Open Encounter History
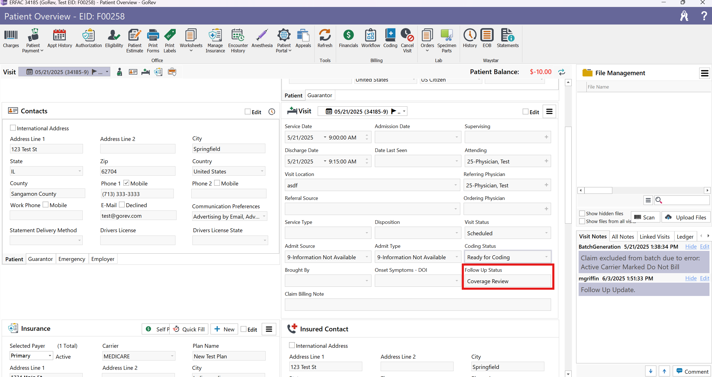This screenshot has height=377, width=712. point(238,41)
